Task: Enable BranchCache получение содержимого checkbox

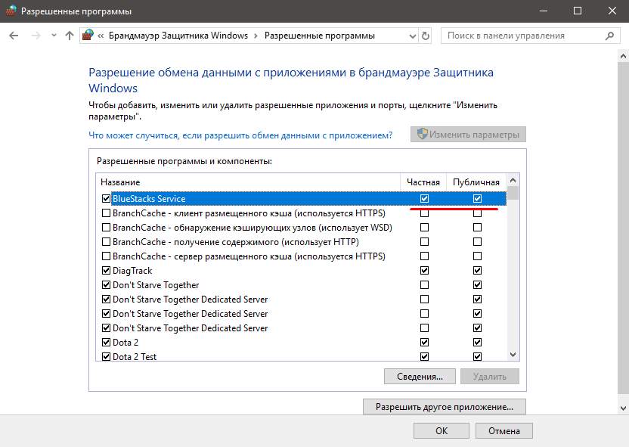Action: coord(106,242)
